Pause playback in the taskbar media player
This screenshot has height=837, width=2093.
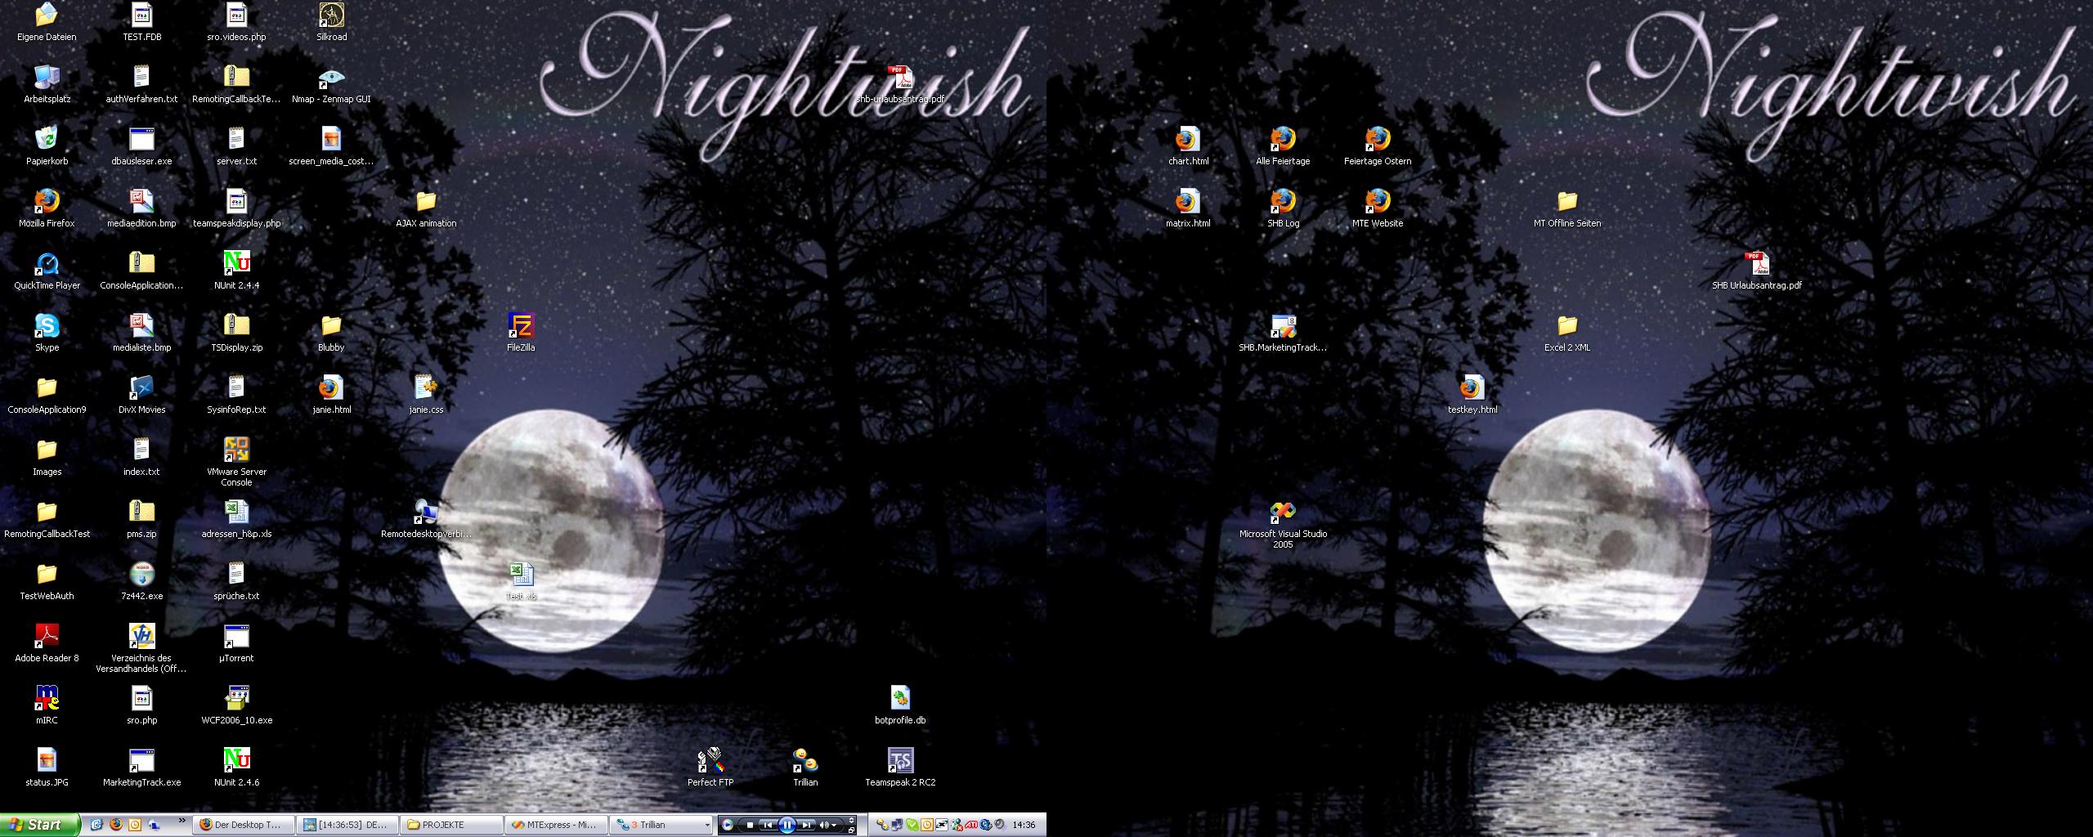pyautogui.click(x=787, y=826)
